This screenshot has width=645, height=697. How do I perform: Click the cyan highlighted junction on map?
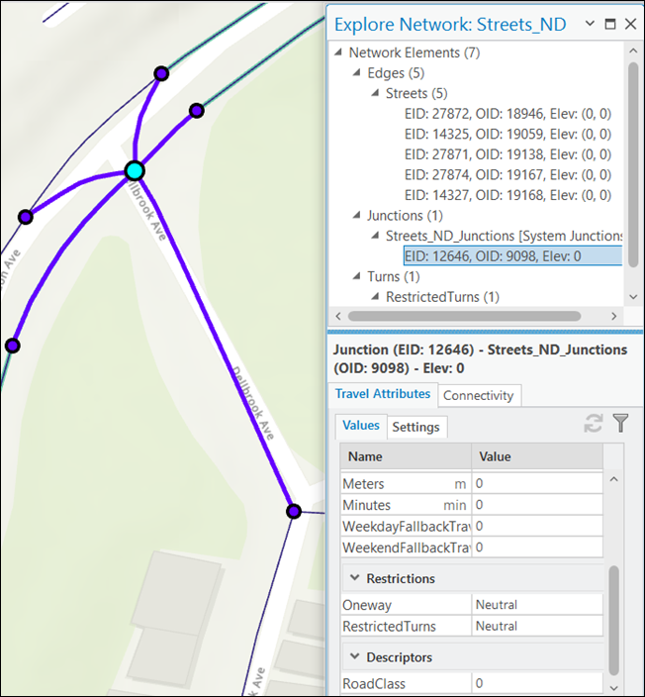coord(136,170)
